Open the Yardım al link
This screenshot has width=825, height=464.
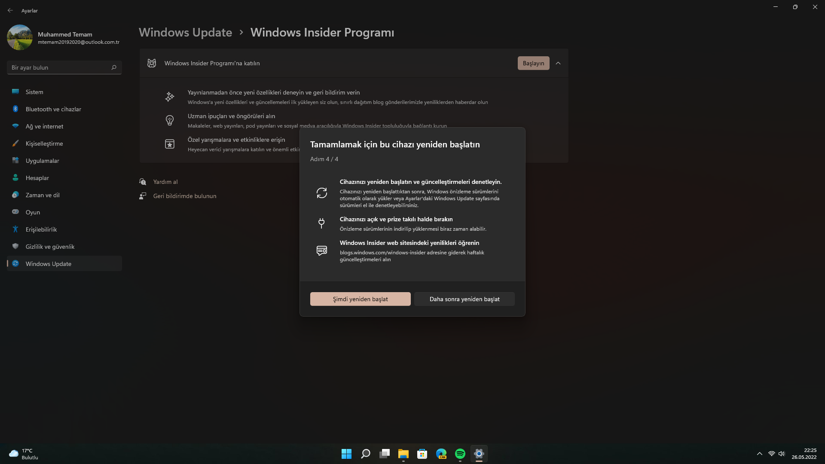coord(165,182)
